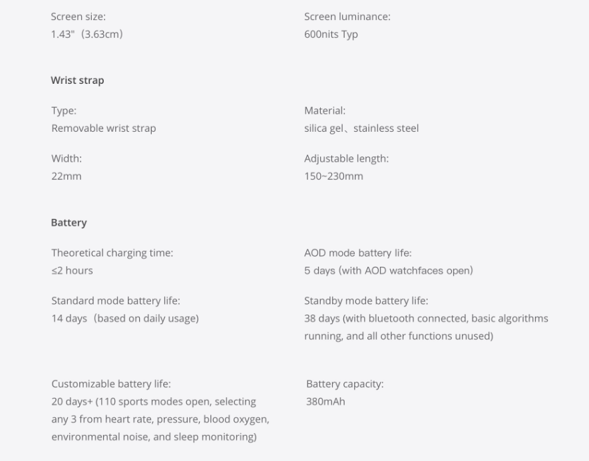The image size is (589, 461).
Task: Select the Screen luminance label
Action: point(347,17)
